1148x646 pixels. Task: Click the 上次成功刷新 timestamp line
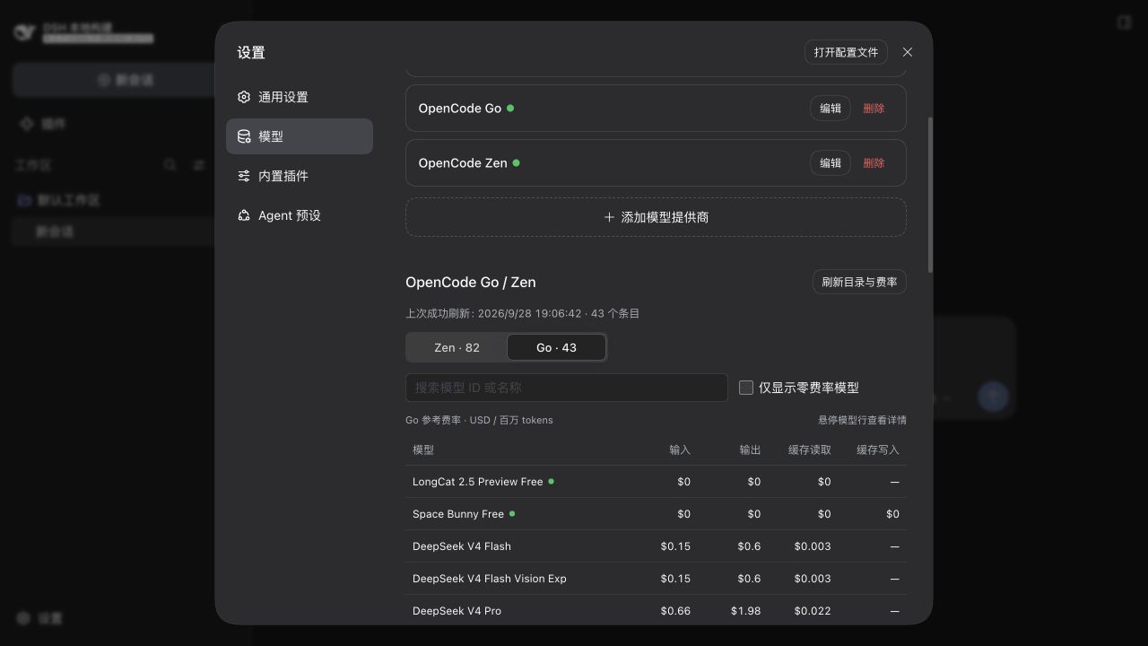click(x=522, y=313)
